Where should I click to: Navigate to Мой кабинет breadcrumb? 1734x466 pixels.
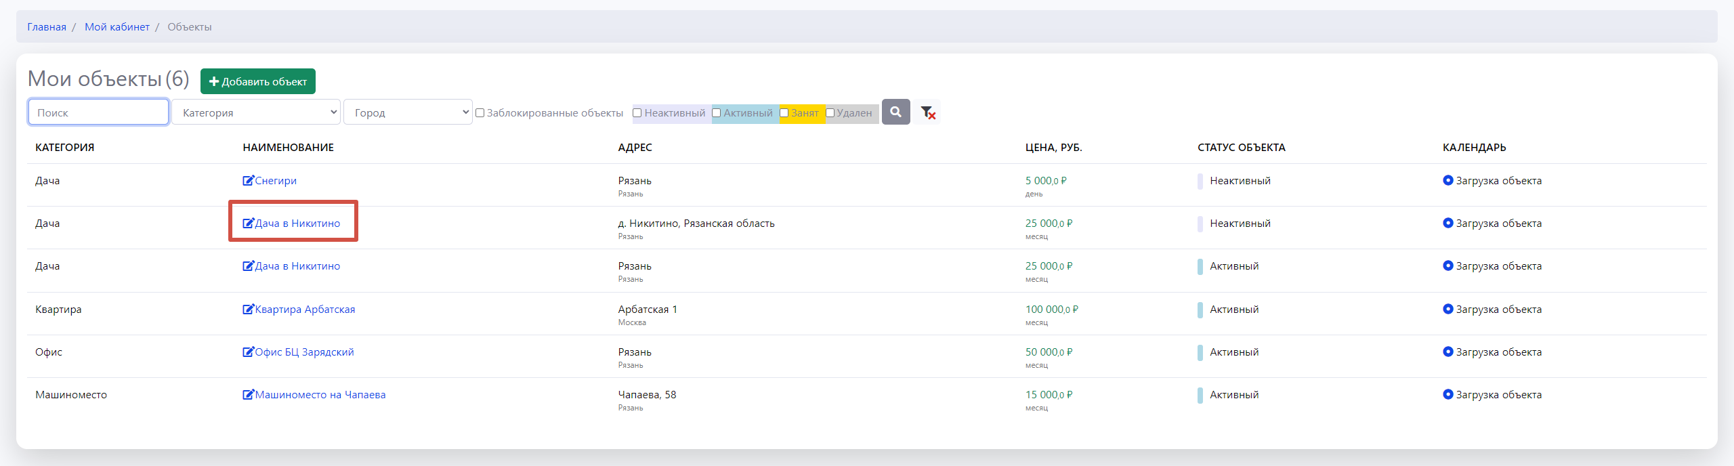(x=117, y=27)
